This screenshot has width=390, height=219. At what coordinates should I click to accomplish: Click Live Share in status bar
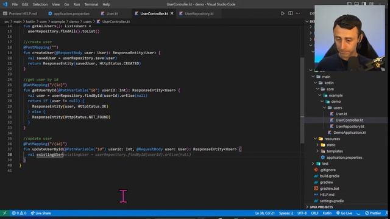pyautogui.click(x=41, y=213)
